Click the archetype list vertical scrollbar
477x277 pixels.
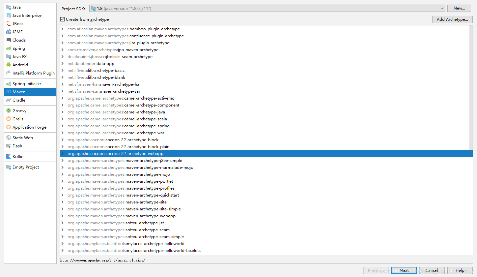click(471, 87)
